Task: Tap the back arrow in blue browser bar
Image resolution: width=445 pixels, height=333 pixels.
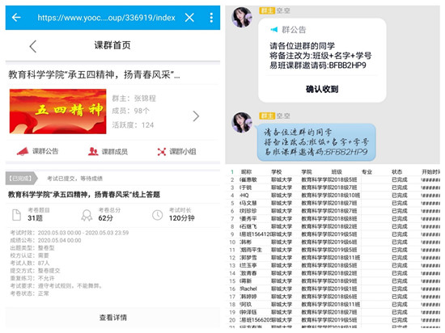Action: pyautogui.click(x=16, y=18)
